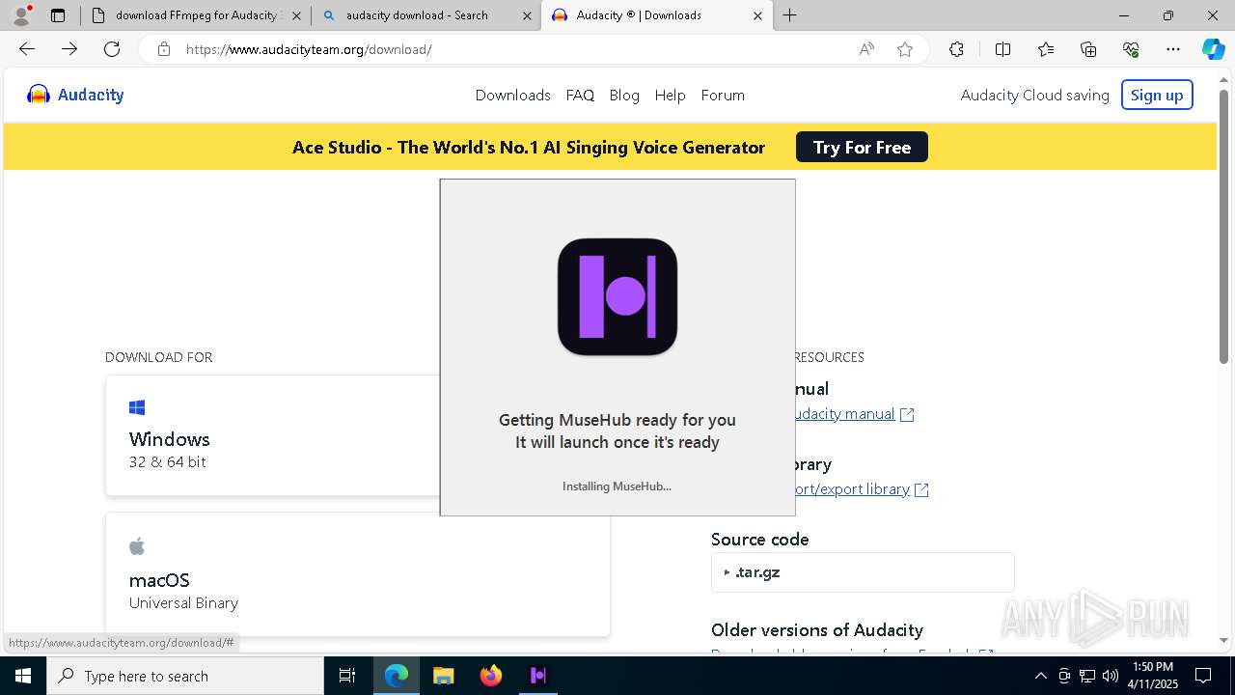1235x695 pixels.
Task: Open Edge Settings and more menu
Action: [x=1173, y=49]
